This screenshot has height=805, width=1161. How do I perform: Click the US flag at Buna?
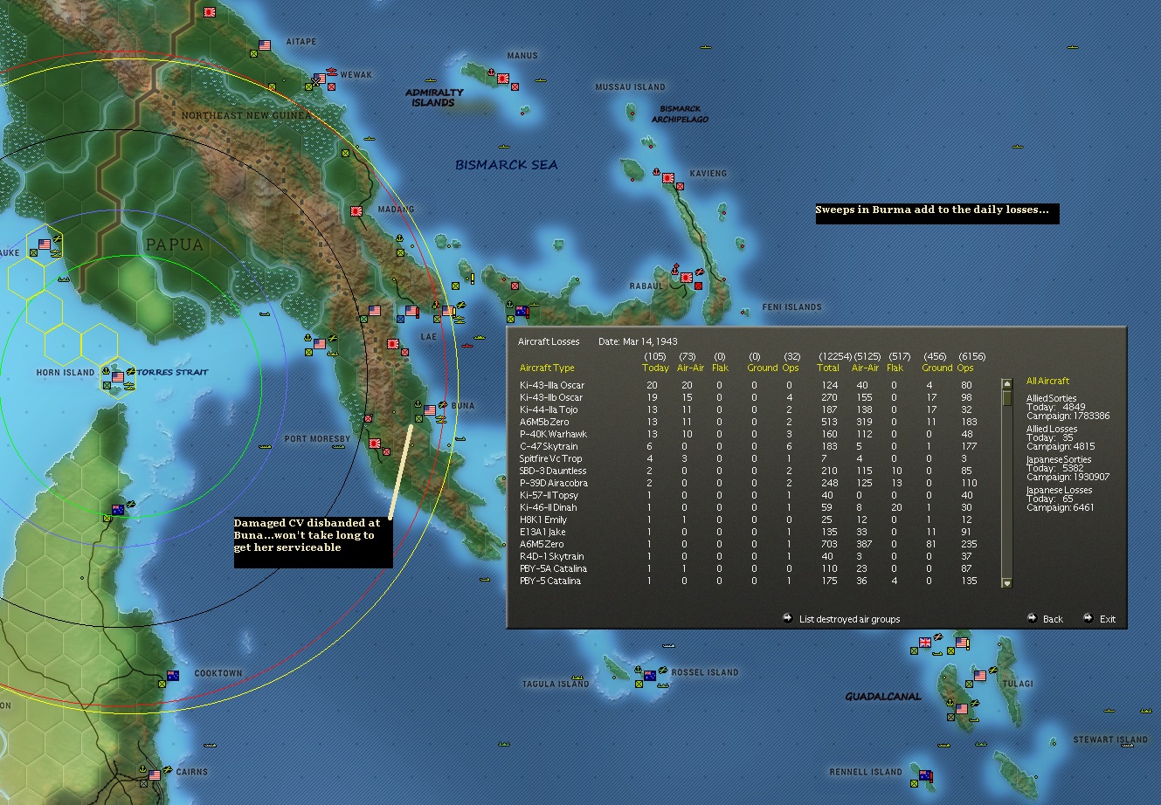tap(429, 409)
